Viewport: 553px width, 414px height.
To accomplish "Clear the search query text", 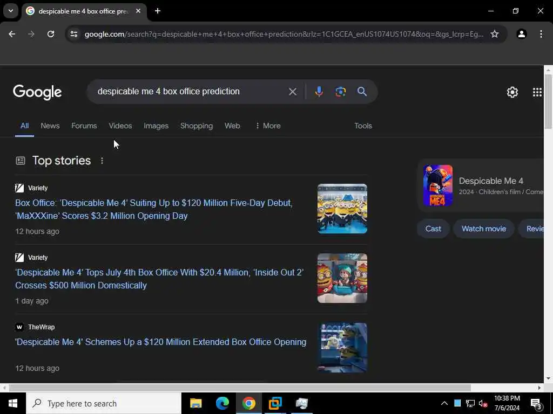I will coord(292,92).
